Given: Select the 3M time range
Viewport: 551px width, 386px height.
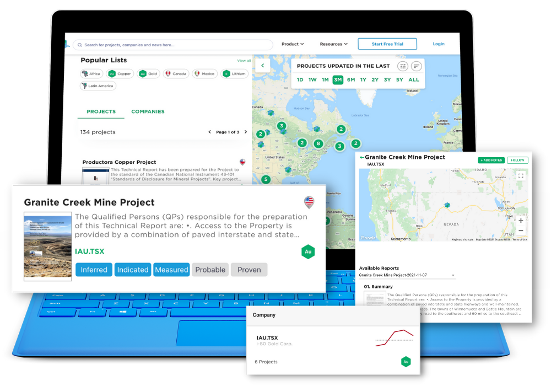Looking at the screenshot, I should click(338, 80).
